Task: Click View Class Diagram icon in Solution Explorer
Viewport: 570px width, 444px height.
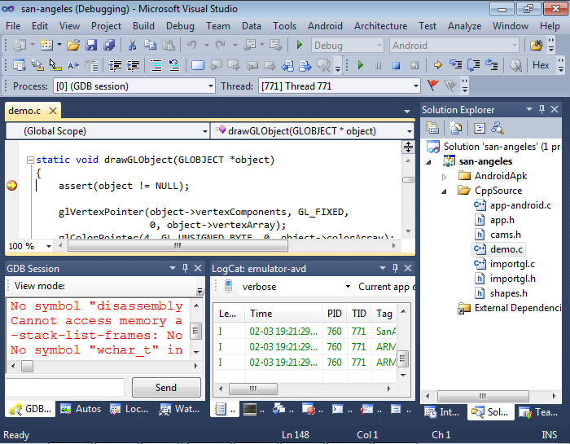Action: pos(497,128)
